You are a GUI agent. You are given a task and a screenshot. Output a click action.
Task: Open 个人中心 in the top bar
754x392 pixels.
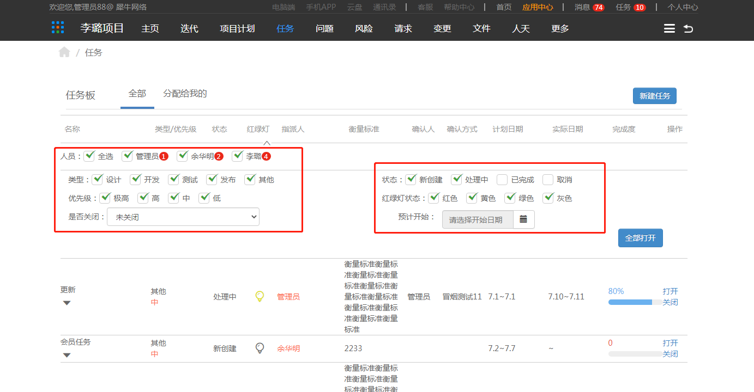point(683,7)
